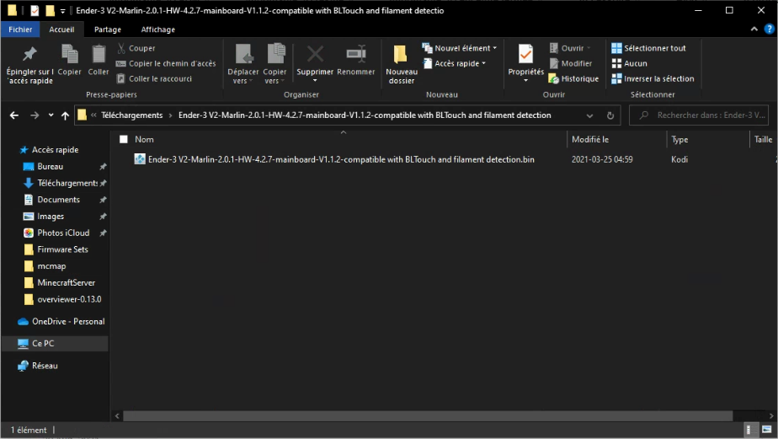This screenshot has width=778, height=439.
Task: Collapse the ribbon with the chevron
Action: (x=754, y=29)
